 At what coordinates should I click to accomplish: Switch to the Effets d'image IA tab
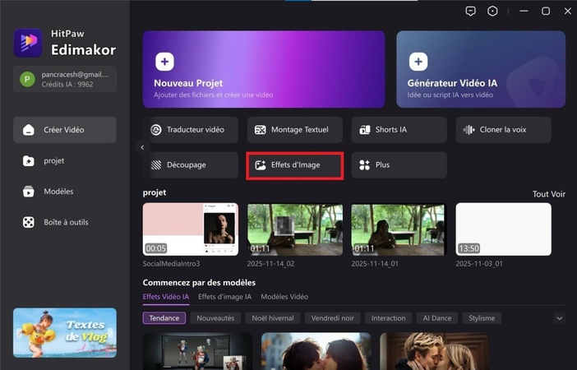224,297
